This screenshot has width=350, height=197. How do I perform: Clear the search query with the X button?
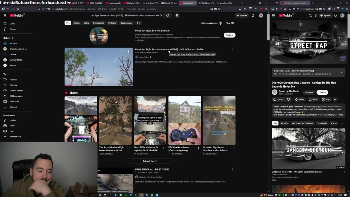tap(161, 15)
